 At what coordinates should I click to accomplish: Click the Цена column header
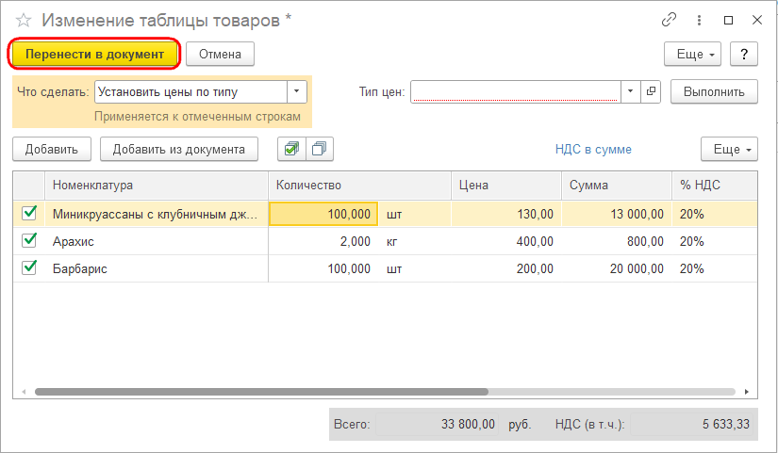click(x=506, y=186)
